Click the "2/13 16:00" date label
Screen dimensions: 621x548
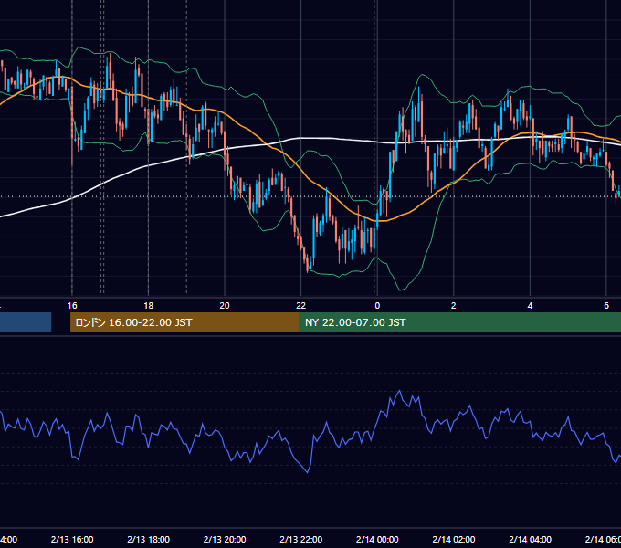coord(72,539)
